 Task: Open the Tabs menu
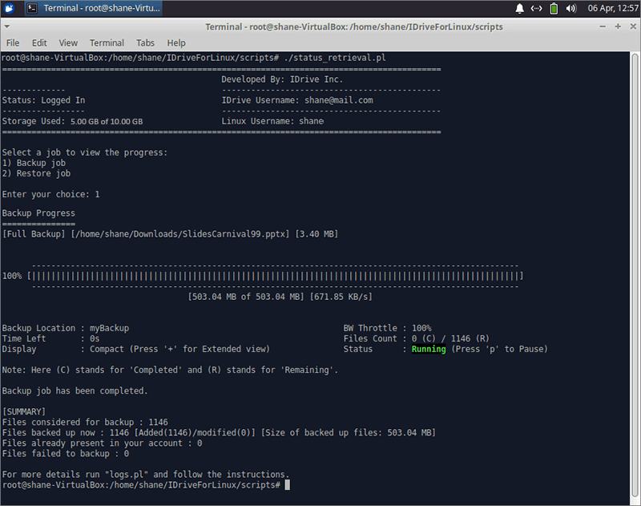(145, 43)
